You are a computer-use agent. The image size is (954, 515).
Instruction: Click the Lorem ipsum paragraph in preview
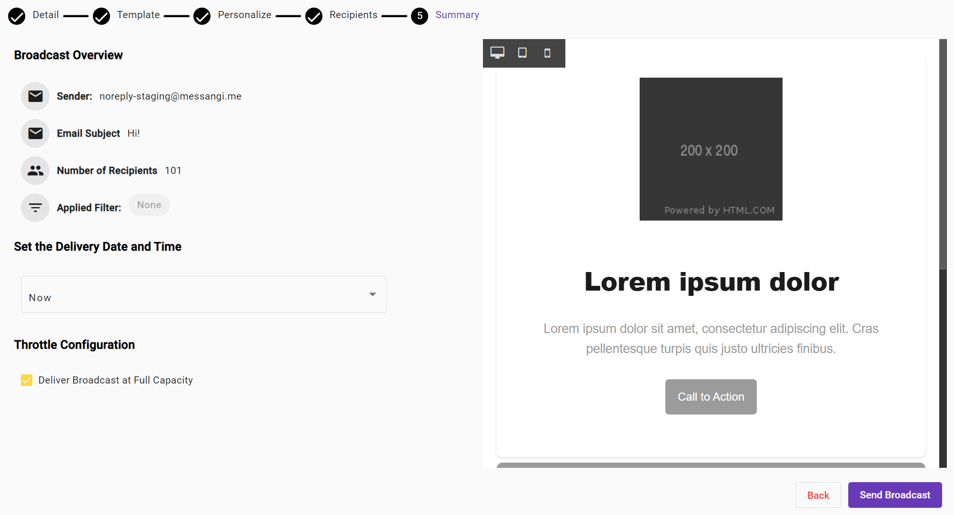click(x=711, y=339)
